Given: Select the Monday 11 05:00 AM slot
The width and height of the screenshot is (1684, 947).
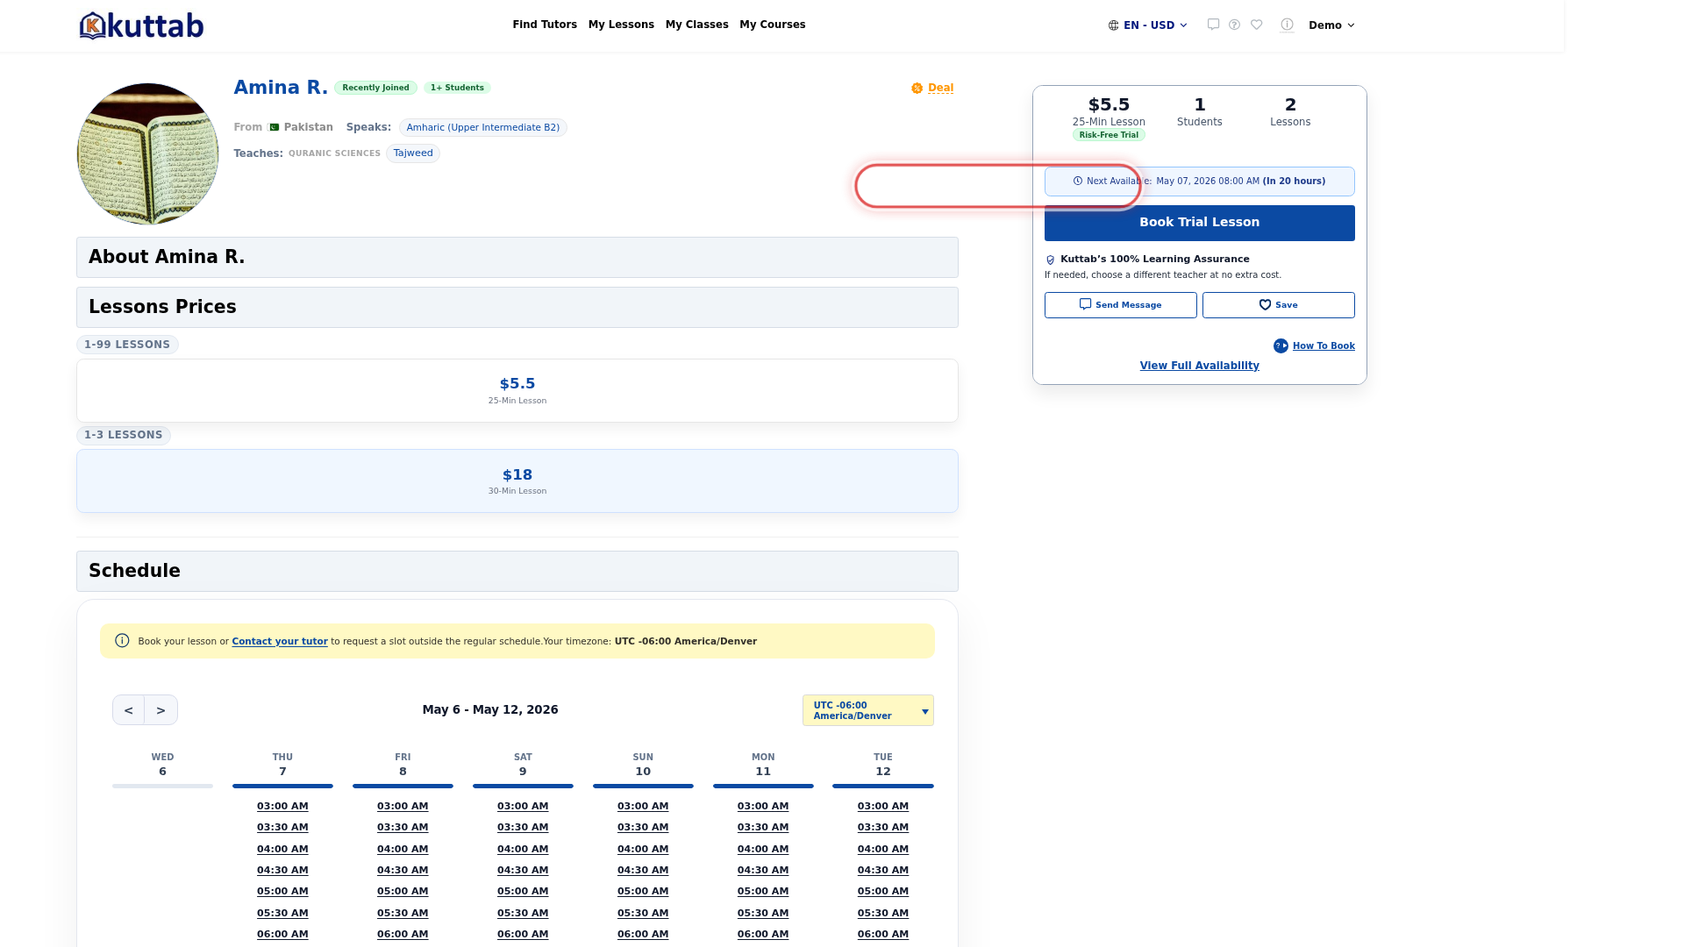Looking at the screenshot, I should (x=763, y=892).
